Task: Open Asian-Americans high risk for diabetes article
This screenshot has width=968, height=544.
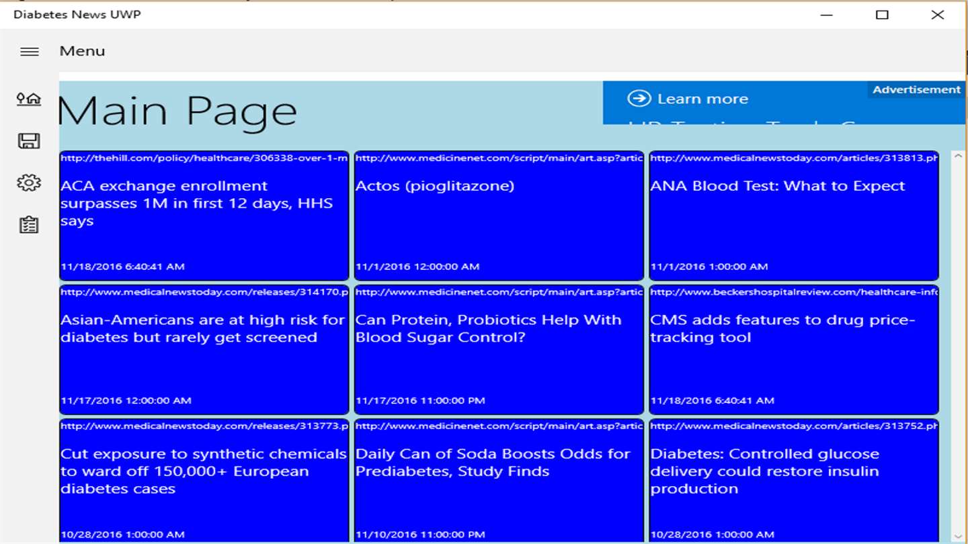Action: tap(204, 349)
